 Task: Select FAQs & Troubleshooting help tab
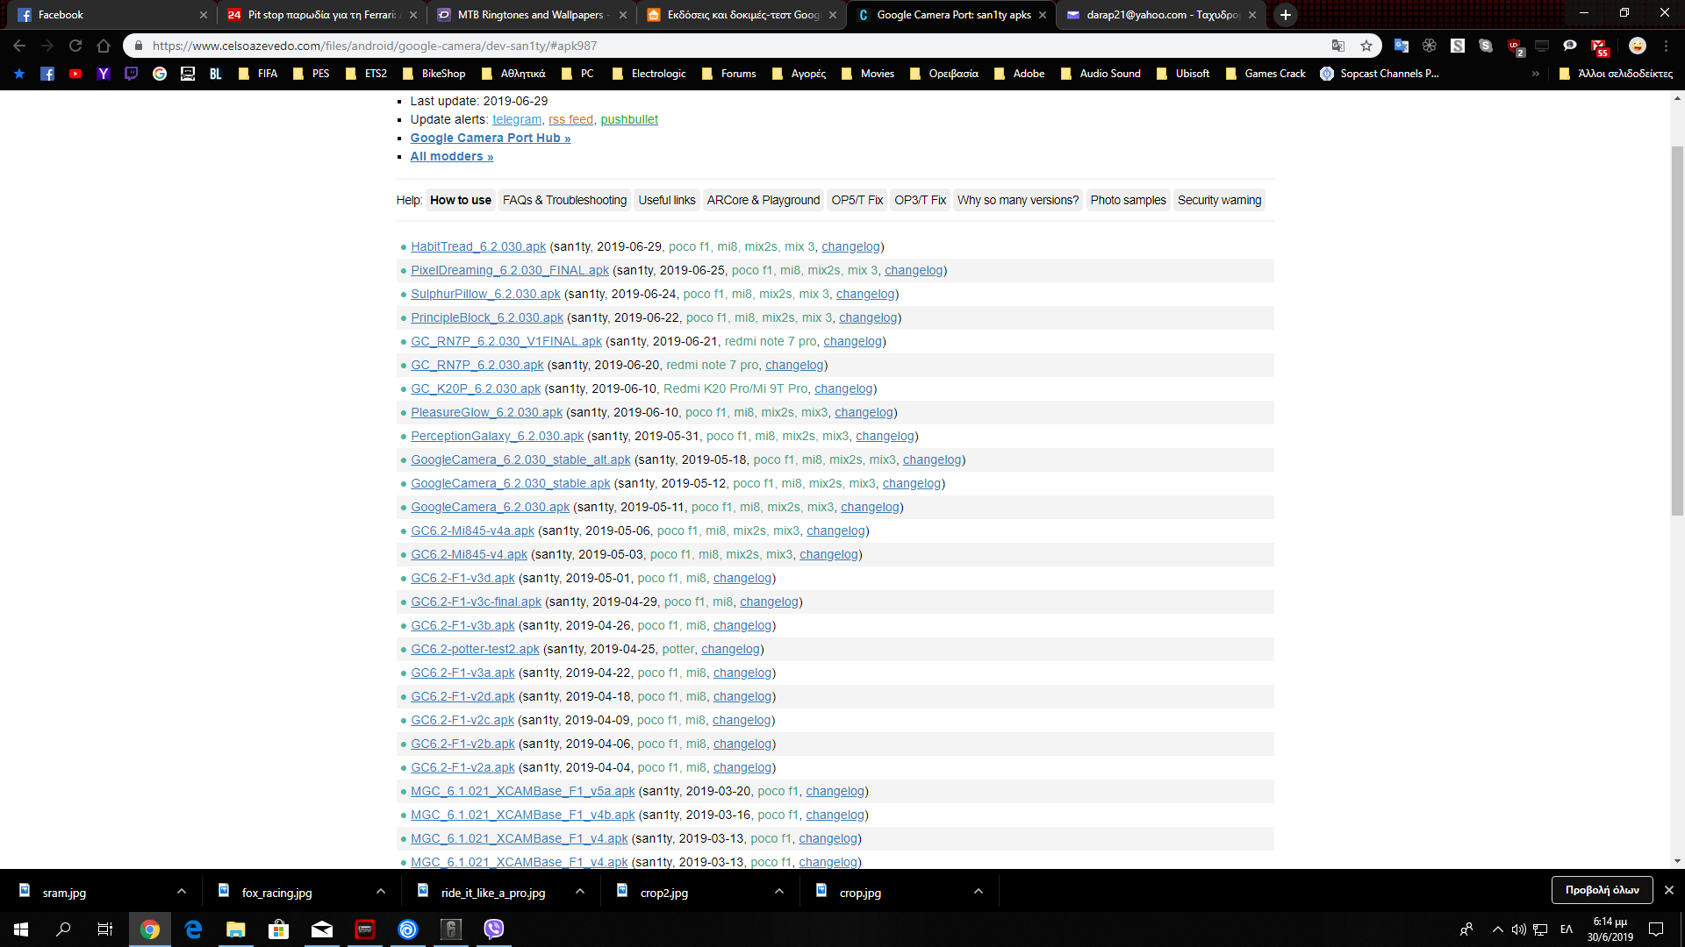564,200
